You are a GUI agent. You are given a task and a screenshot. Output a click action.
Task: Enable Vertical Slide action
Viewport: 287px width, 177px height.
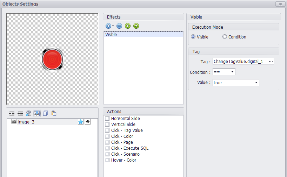click(x=107, y=125)
